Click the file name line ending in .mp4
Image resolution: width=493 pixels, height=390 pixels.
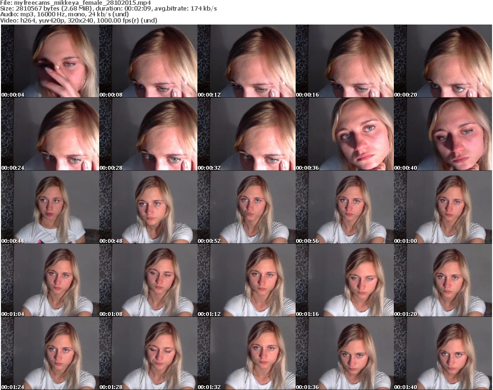(76, 3)
